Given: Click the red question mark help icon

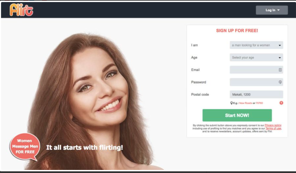Looking at the screenshot, I should [281, 103].
